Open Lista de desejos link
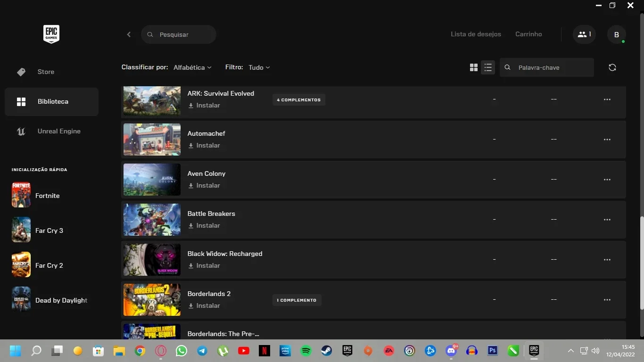The width and height of the screenshot is (644, 362). [476, 34]
